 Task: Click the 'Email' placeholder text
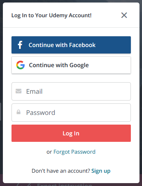(34, 91)
